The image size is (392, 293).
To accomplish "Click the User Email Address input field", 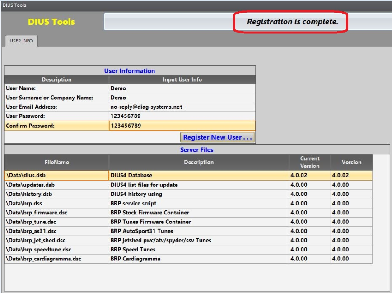I will tap(182, 107).
